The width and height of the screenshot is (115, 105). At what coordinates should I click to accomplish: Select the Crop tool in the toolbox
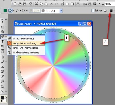pos(2,46)
